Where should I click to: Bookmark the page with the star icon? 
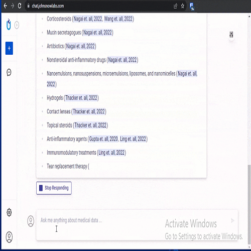(x=183, y=6)
